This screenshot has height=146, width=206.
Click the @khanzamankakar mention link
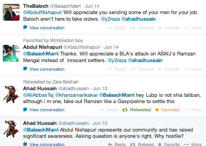pyautogui.click(x=76, y=95)
